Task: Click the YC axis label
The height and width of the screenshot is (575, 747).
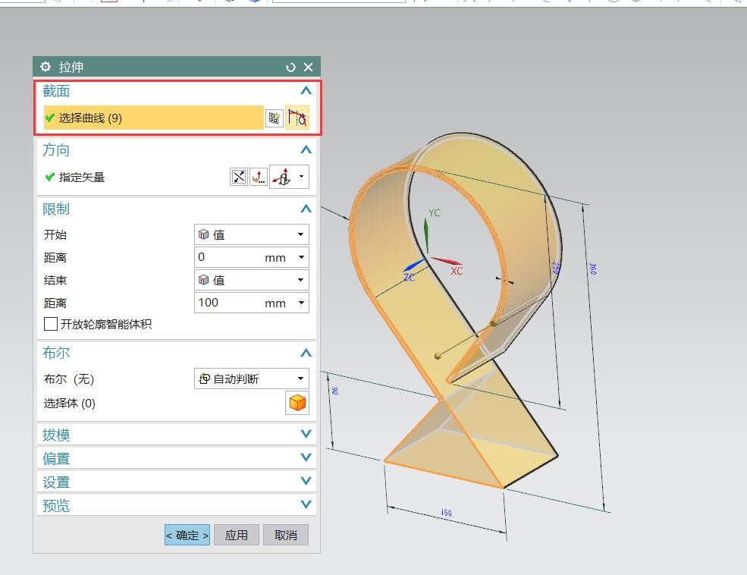Action: pyautogui.click(x=434, y=213)
